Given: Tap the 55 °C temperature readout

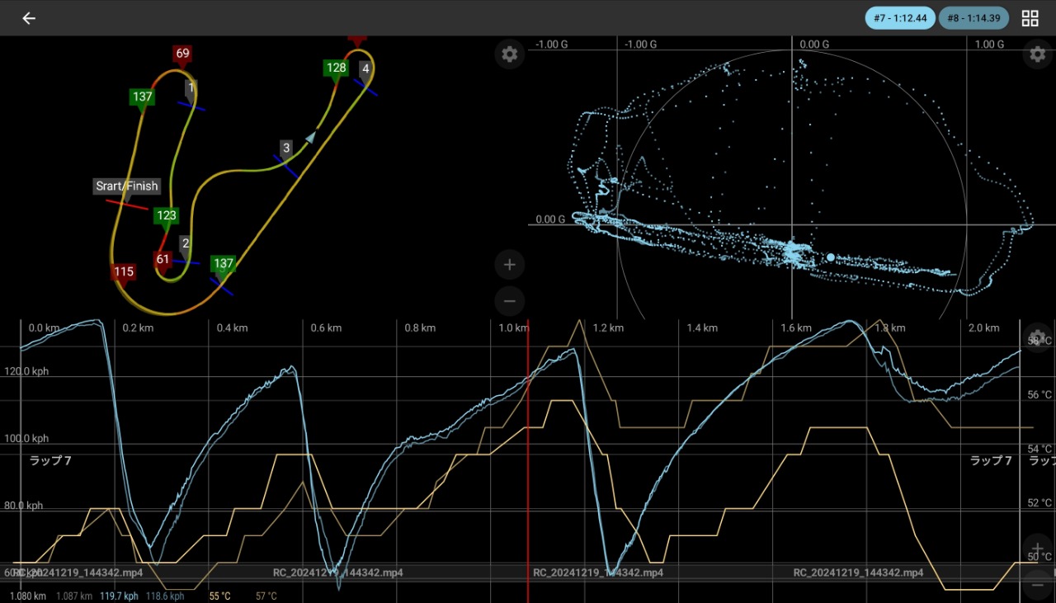Looking at the screenshot, I should point(220,596).
